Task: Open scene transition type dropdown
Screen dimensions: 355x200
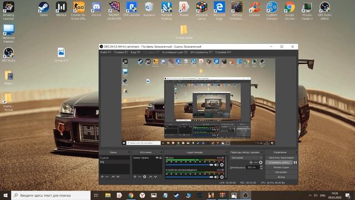Action: [x=246, y=158]
